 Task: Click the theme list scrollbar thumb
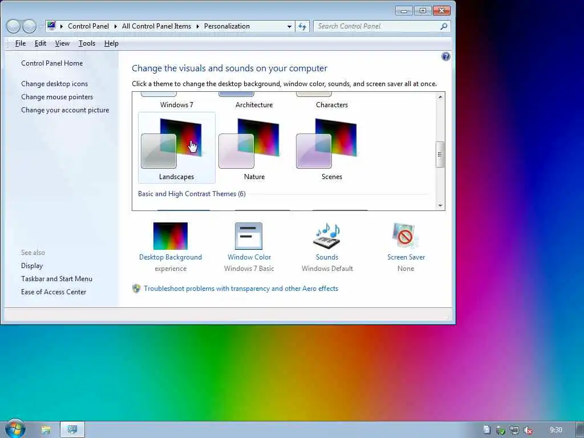tap(440, 154)
